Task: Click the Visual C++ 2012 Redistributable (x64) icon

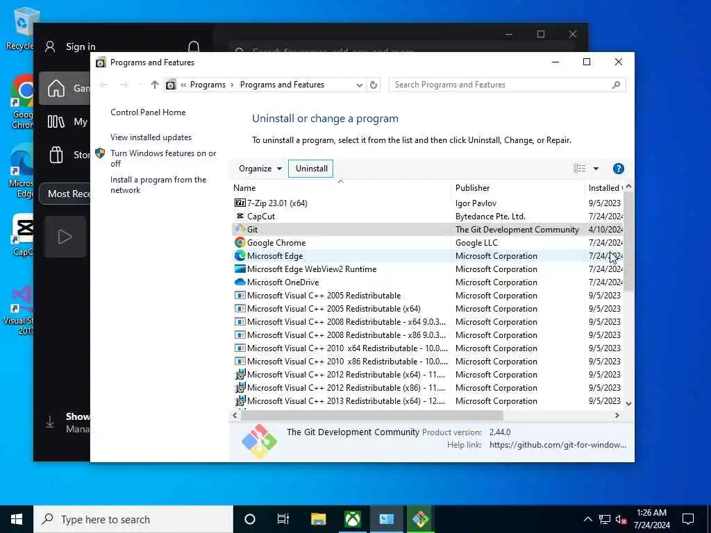Action: (240, 374)
